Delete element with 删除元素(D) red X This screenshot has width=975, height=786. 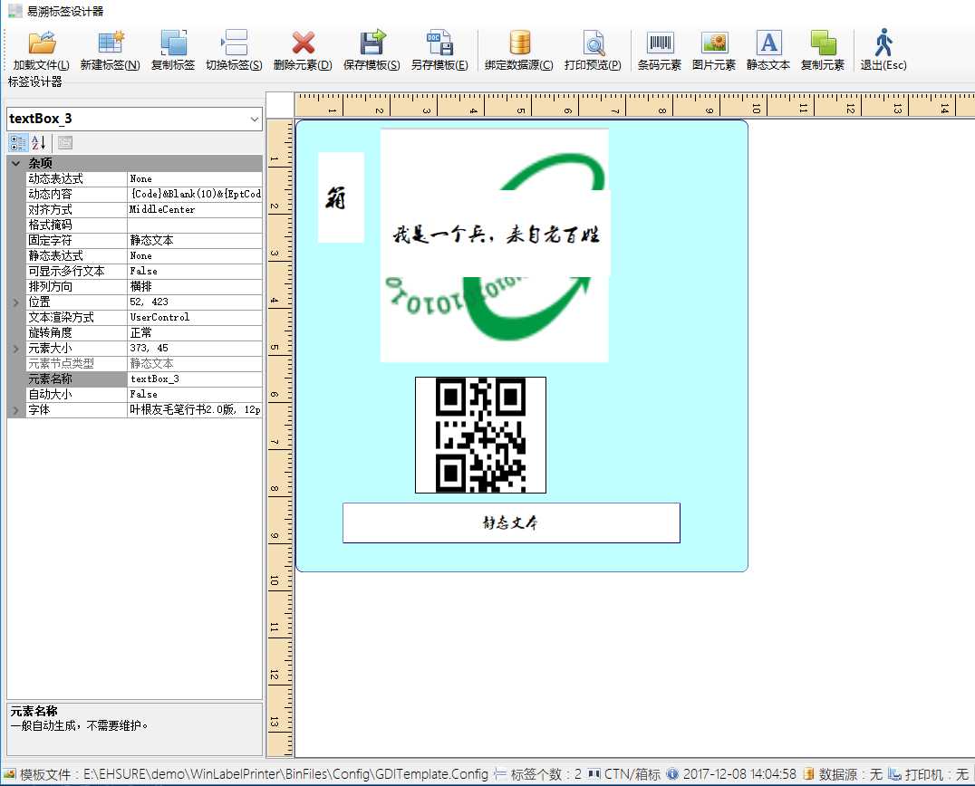303,51
